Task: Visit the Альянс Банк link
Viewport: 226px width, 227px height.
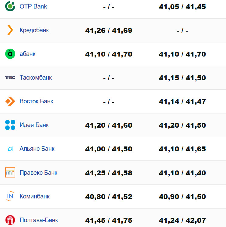Action: point(37,149)
